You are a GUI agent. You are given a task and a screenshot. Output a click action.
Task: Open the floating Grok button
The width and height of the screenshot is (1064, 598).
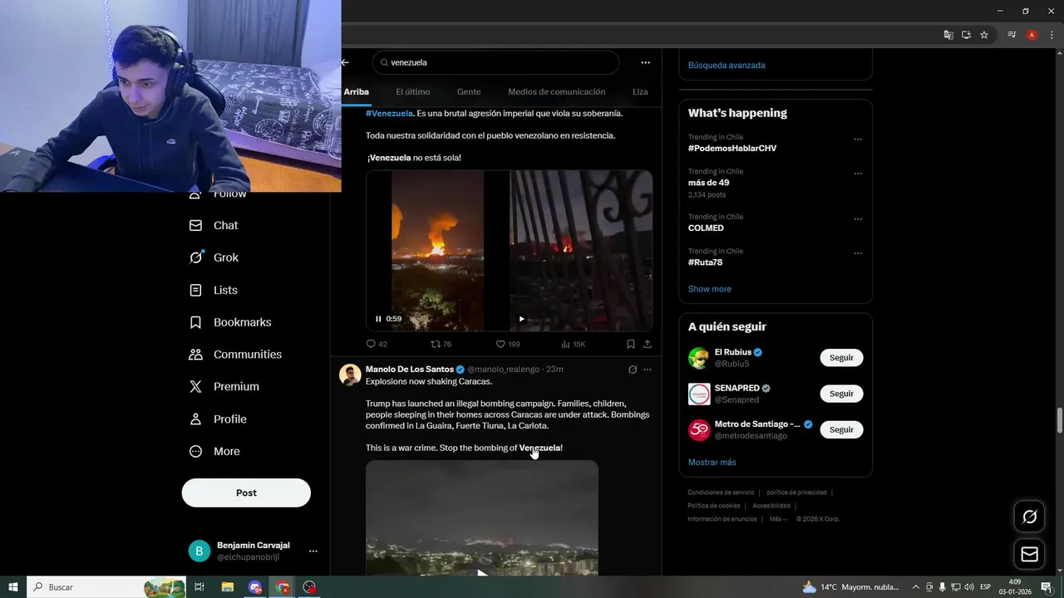click(x=1029, y=517)
